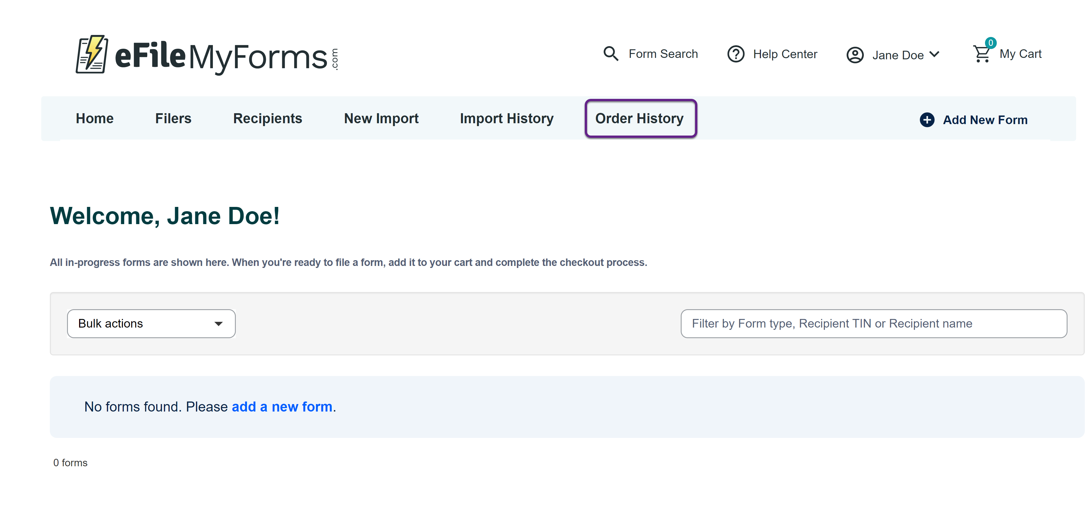Go to the Home tab
Screen dimensions: 1085x523
click(94, 118)
